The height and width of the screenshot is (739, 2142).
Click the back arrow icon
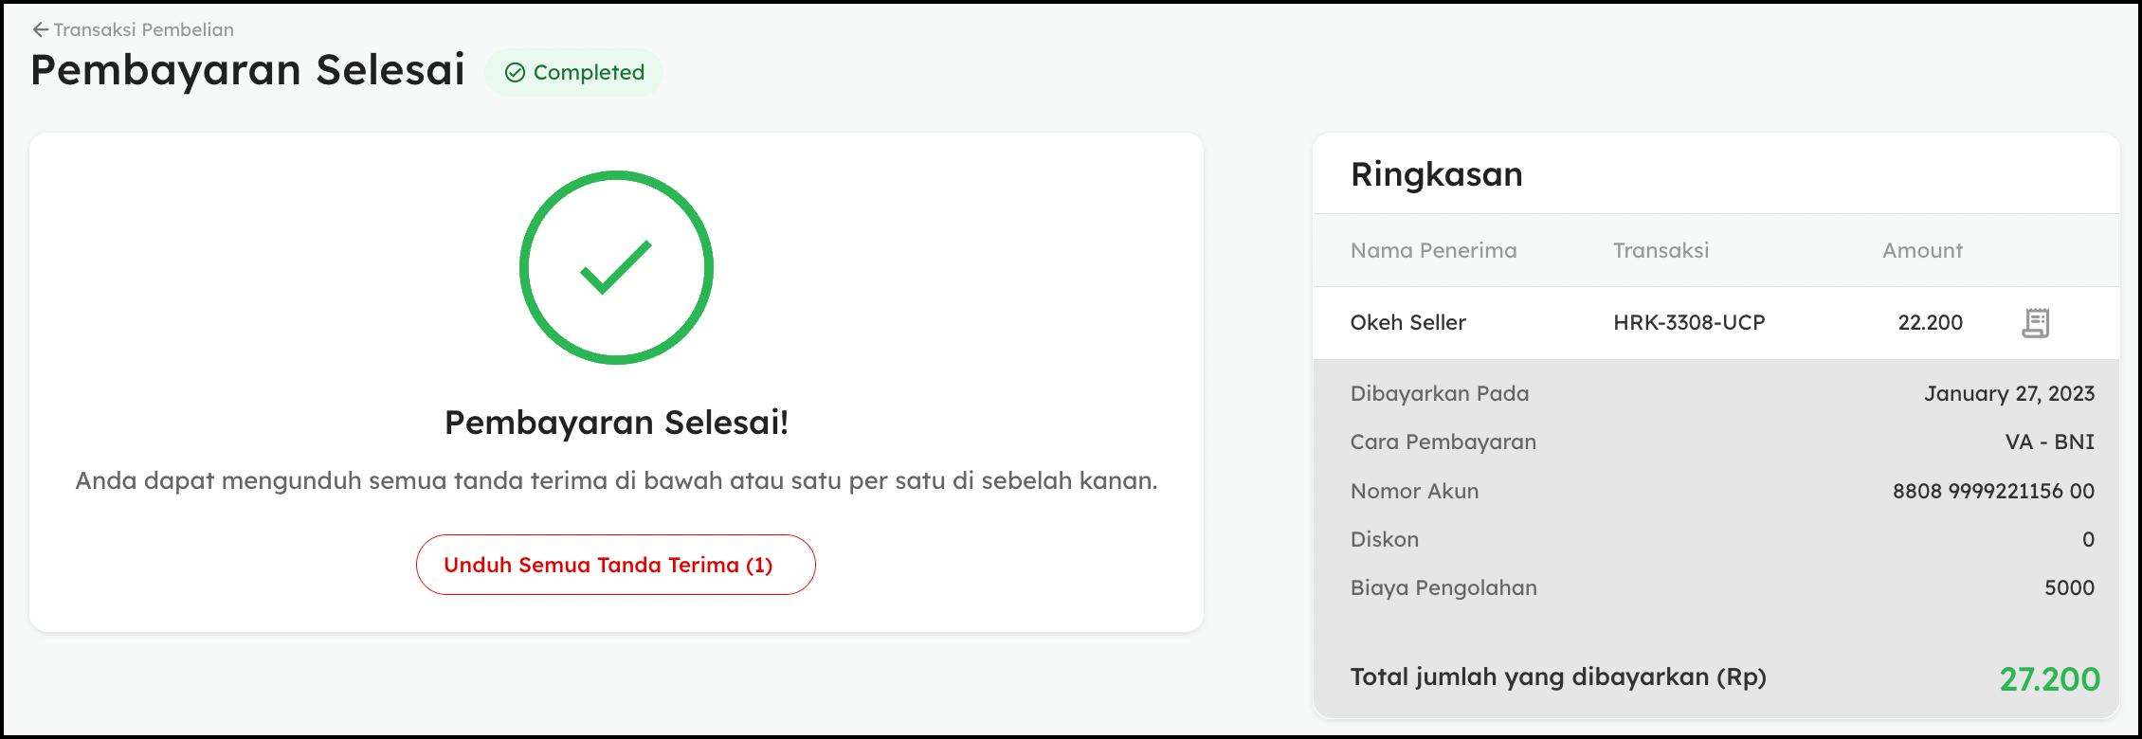(40, 29)
